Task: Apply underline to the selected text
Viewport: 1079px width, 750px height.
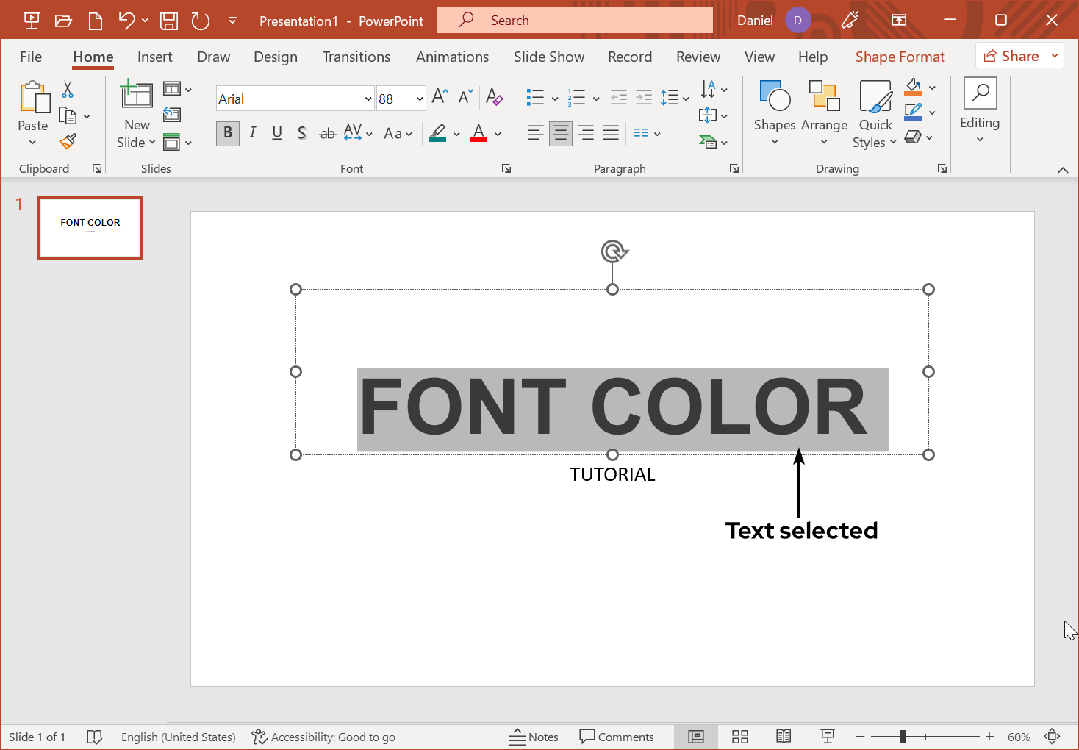Action: (x=277, y=133)
